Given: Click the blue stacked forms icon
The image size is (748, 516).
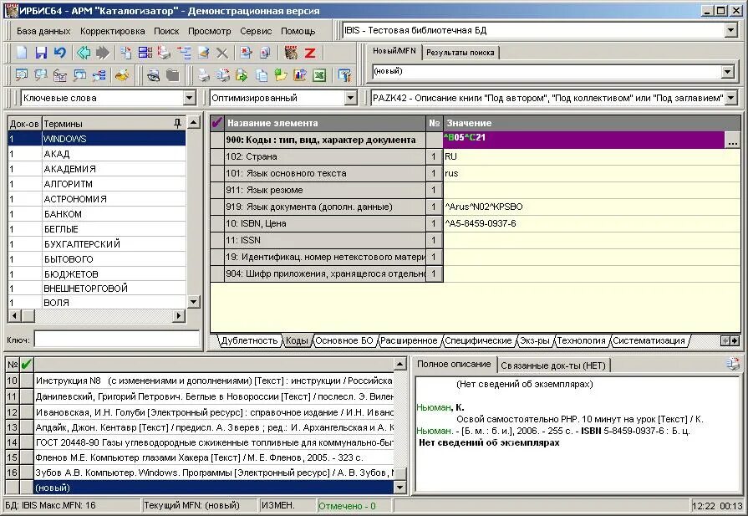Looking at the screenshot, I should pyautogui.click(x=145, y=53).
